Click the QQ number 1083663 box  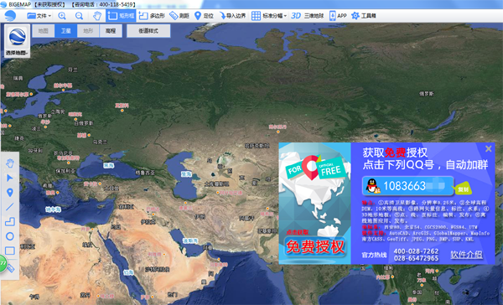tap(408, 186)
